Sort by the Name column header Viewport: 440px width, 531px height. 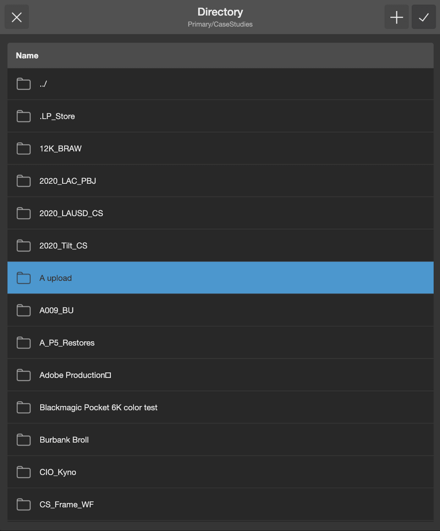coord(27,56)
